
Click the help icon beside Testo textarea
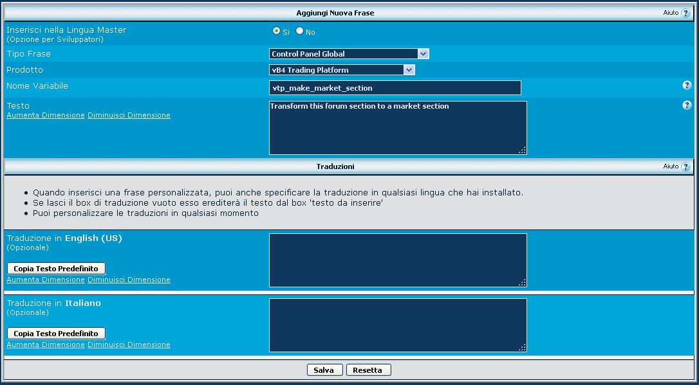click(x=687, y=105)
